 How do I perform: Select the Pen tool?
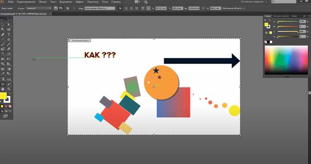pyautogui.click(x=3, y=34)
